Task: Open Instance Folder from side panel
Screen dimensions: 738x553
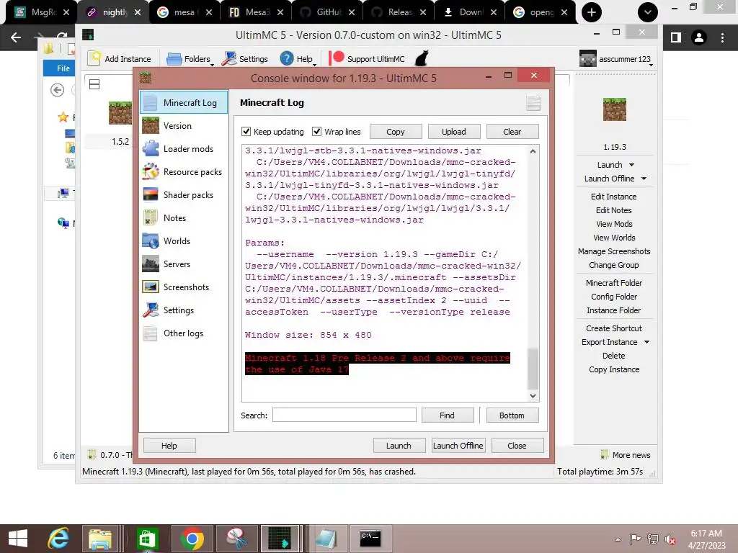Action: point(614,310)
